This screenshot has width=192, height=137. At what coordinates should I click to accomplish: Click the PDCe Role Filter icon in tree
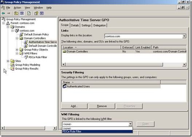coord(26,57)
